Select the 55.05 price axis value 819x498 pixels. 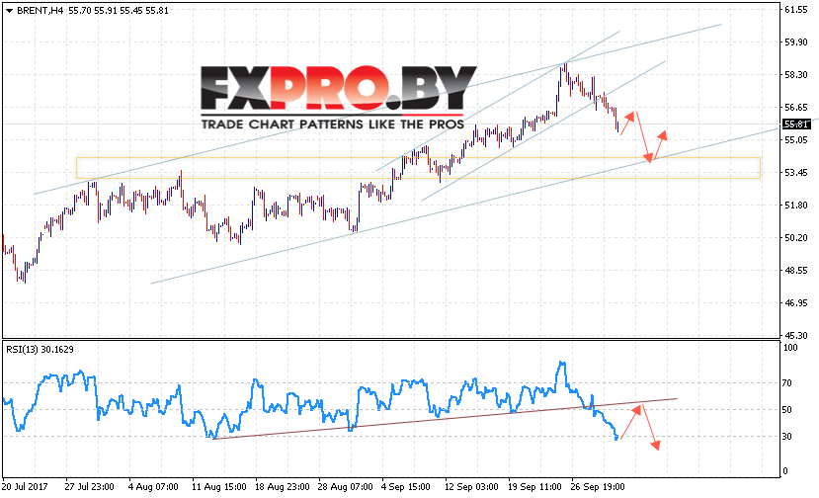pyautogui.click(x=796, y=140)
